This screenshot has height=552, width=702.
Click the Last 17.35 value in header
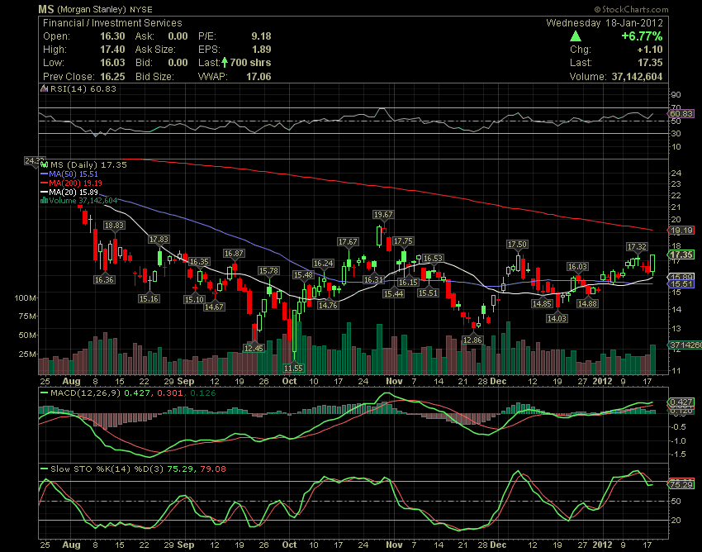click(x=650, y=63)
